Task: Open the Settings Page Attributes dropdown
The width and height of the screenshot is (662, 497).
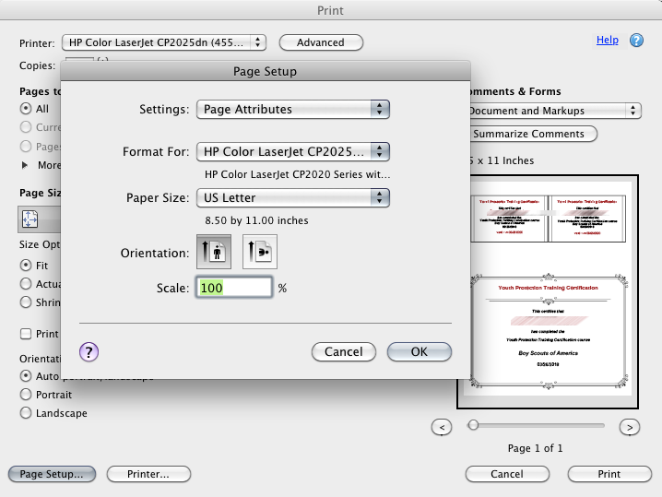Action: pyautogui.click(x=292, y=110)
